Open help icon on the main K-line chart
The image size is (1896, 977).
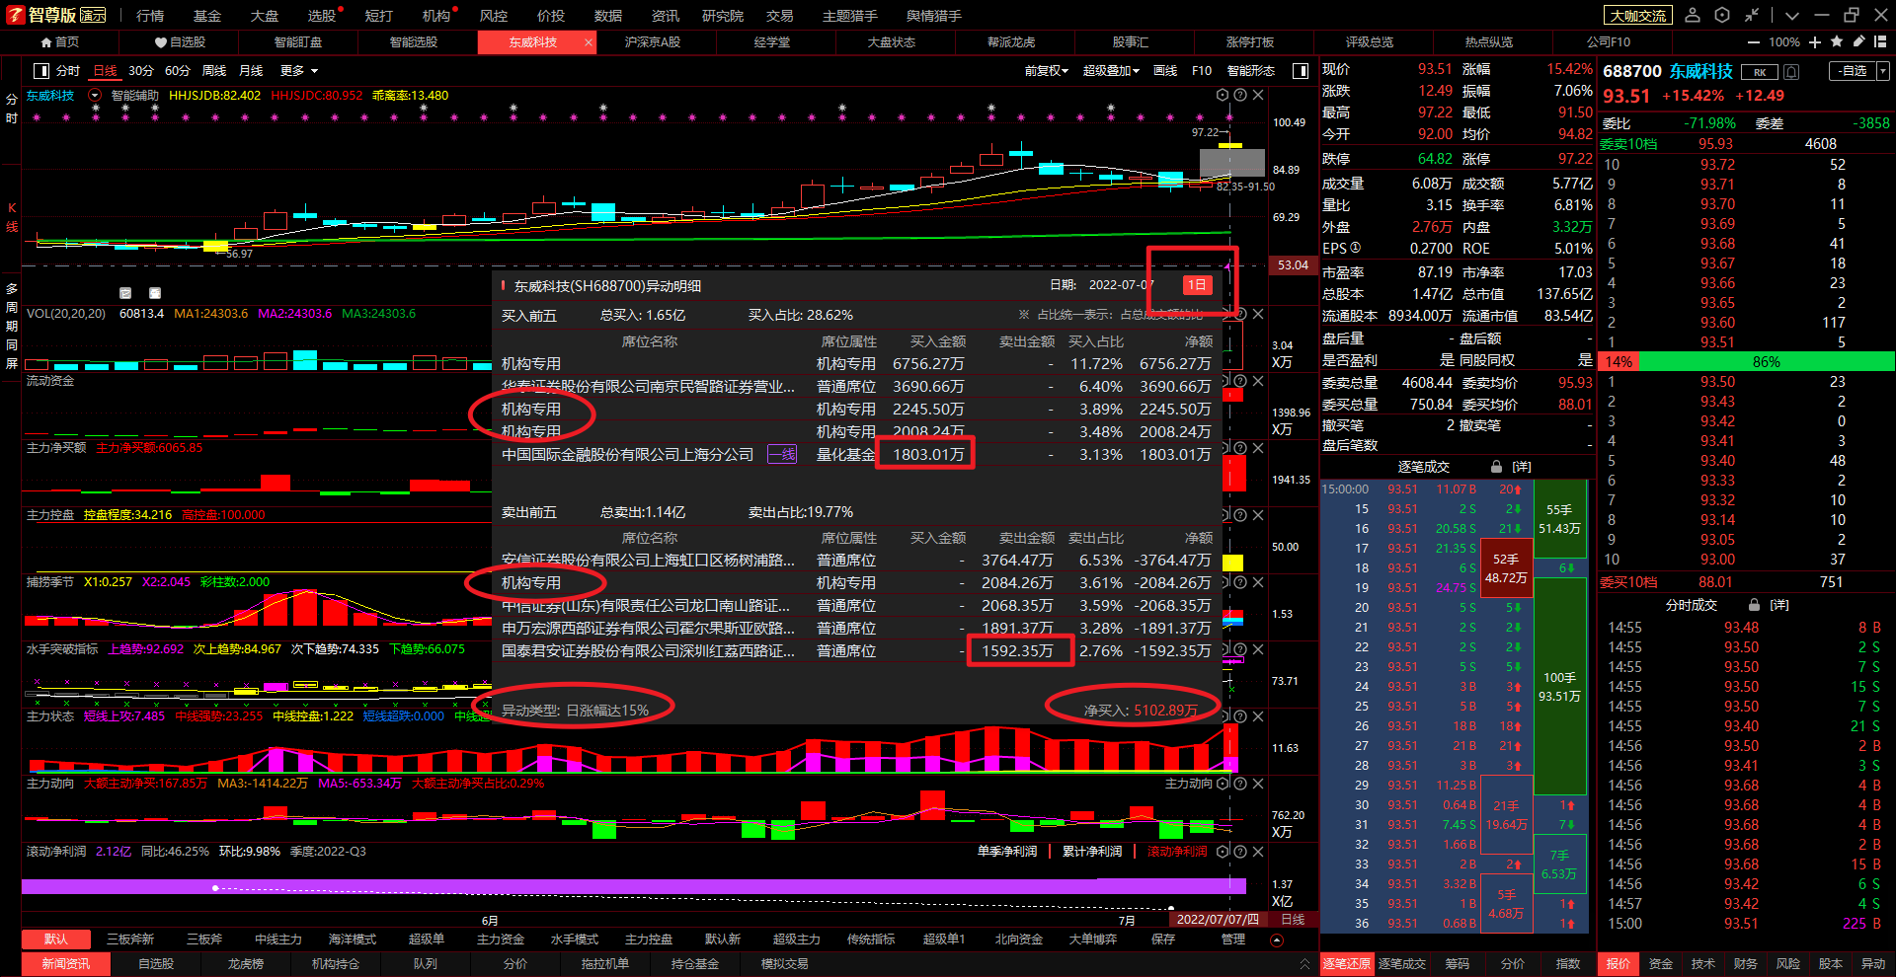[x=1240, y=96]
